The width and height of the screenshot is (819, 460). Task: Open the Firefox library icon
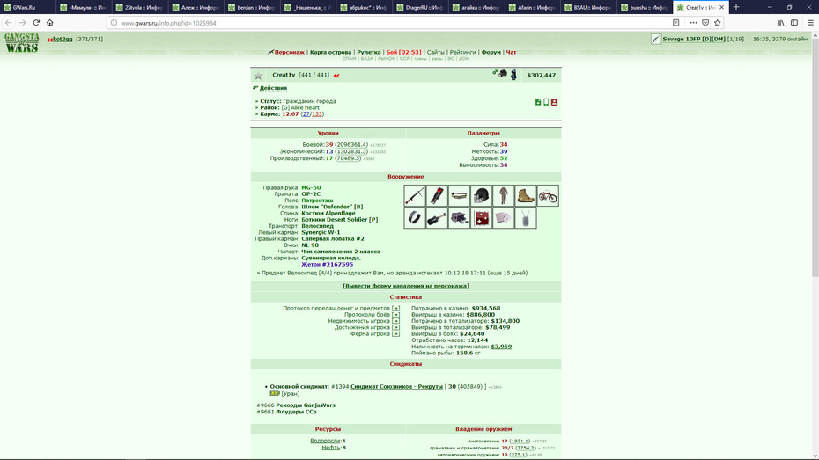coord(780,22)
